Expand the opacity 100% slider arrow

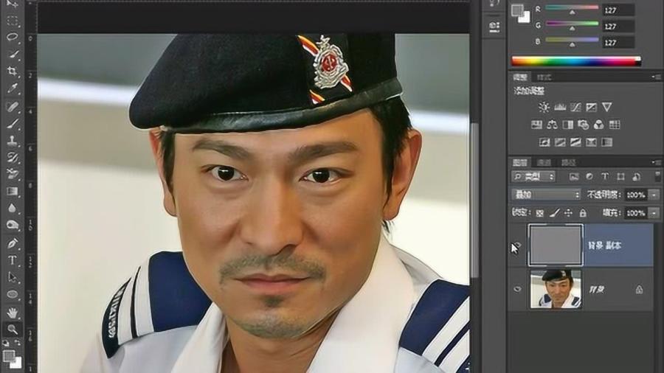[654, 195]
